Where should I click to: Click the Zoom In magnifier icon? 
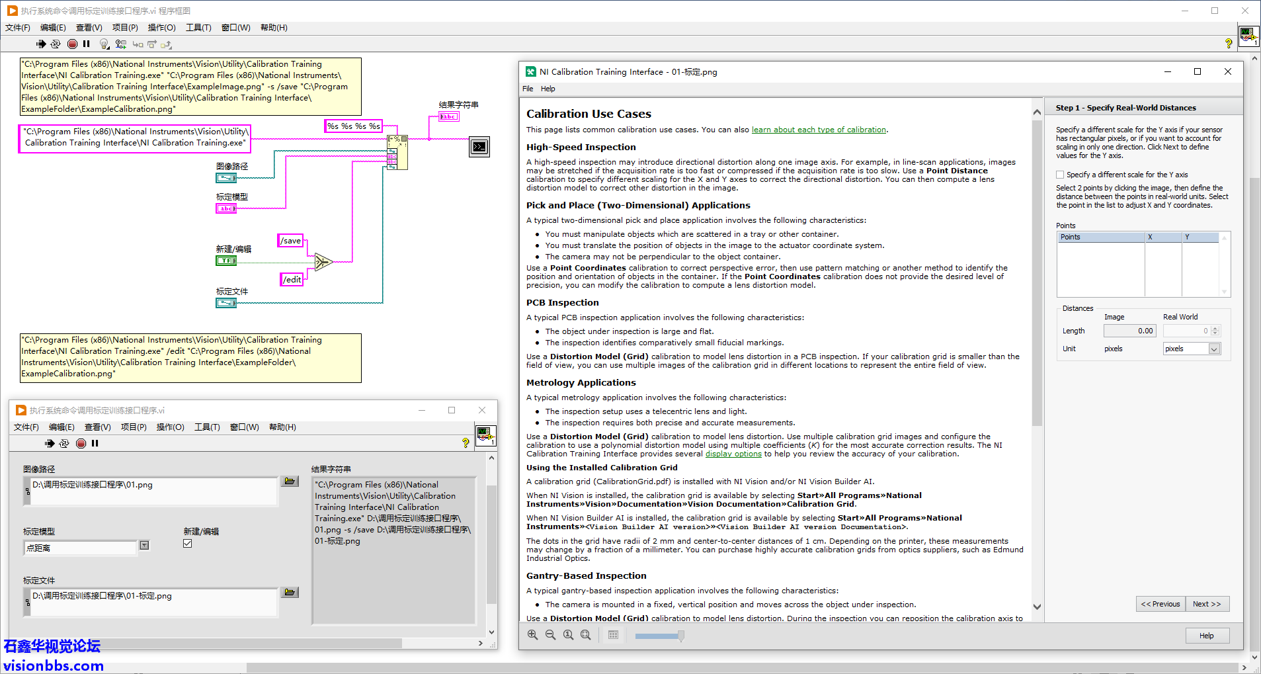[x=532, y=635]
